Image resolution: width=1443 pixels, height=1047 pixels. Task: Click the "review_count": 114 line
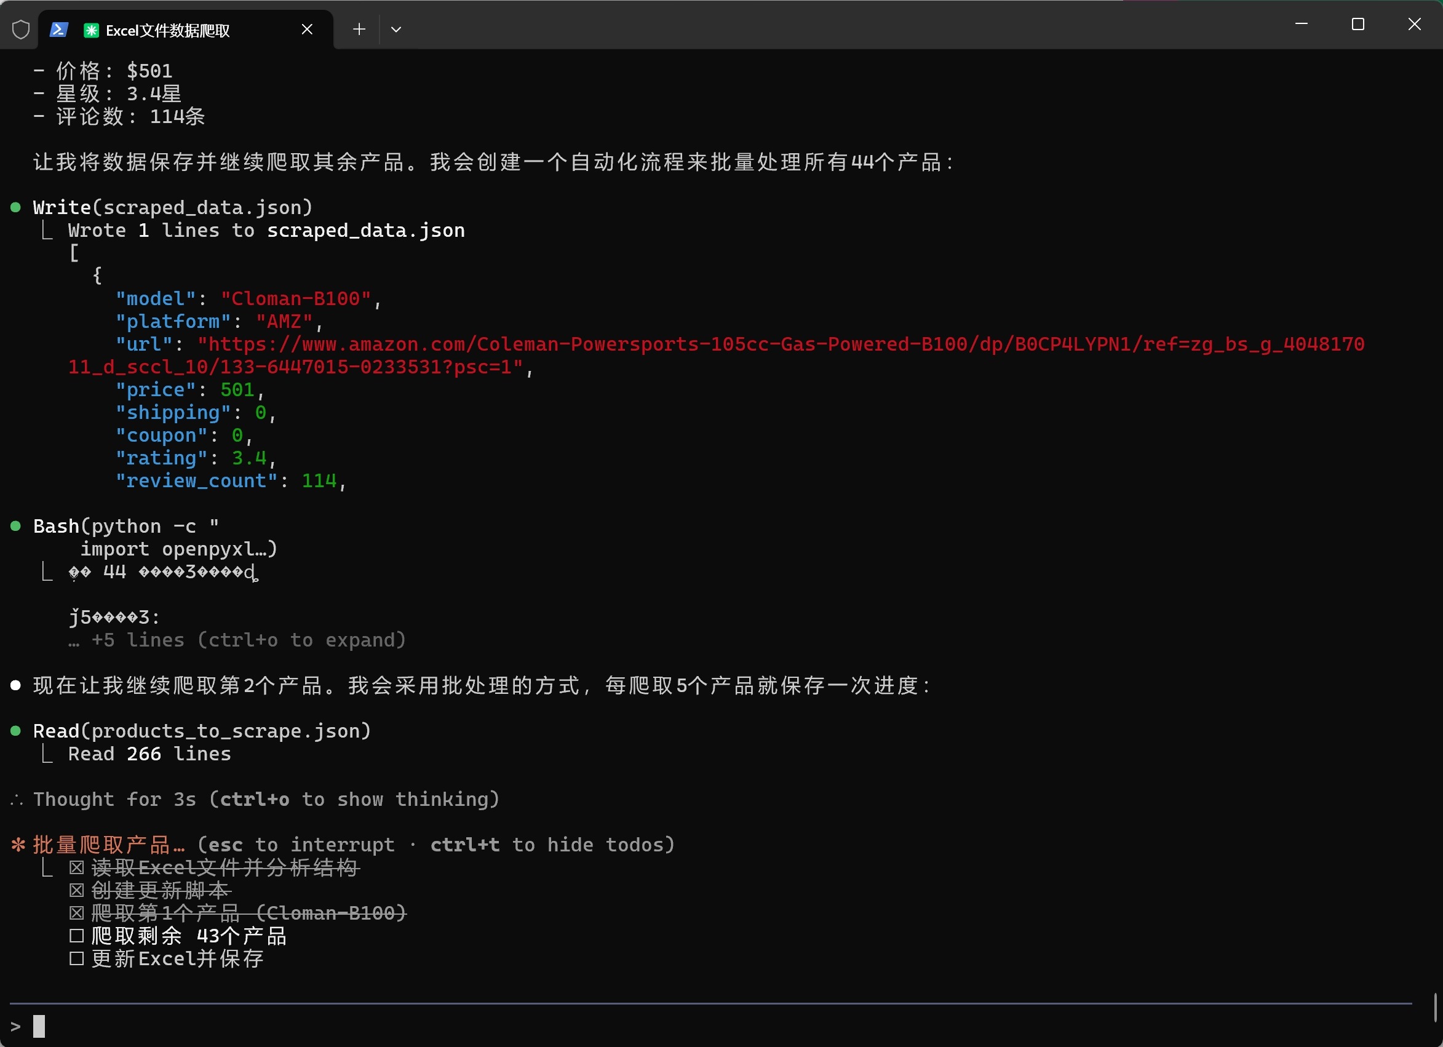(x=230, y=481)
